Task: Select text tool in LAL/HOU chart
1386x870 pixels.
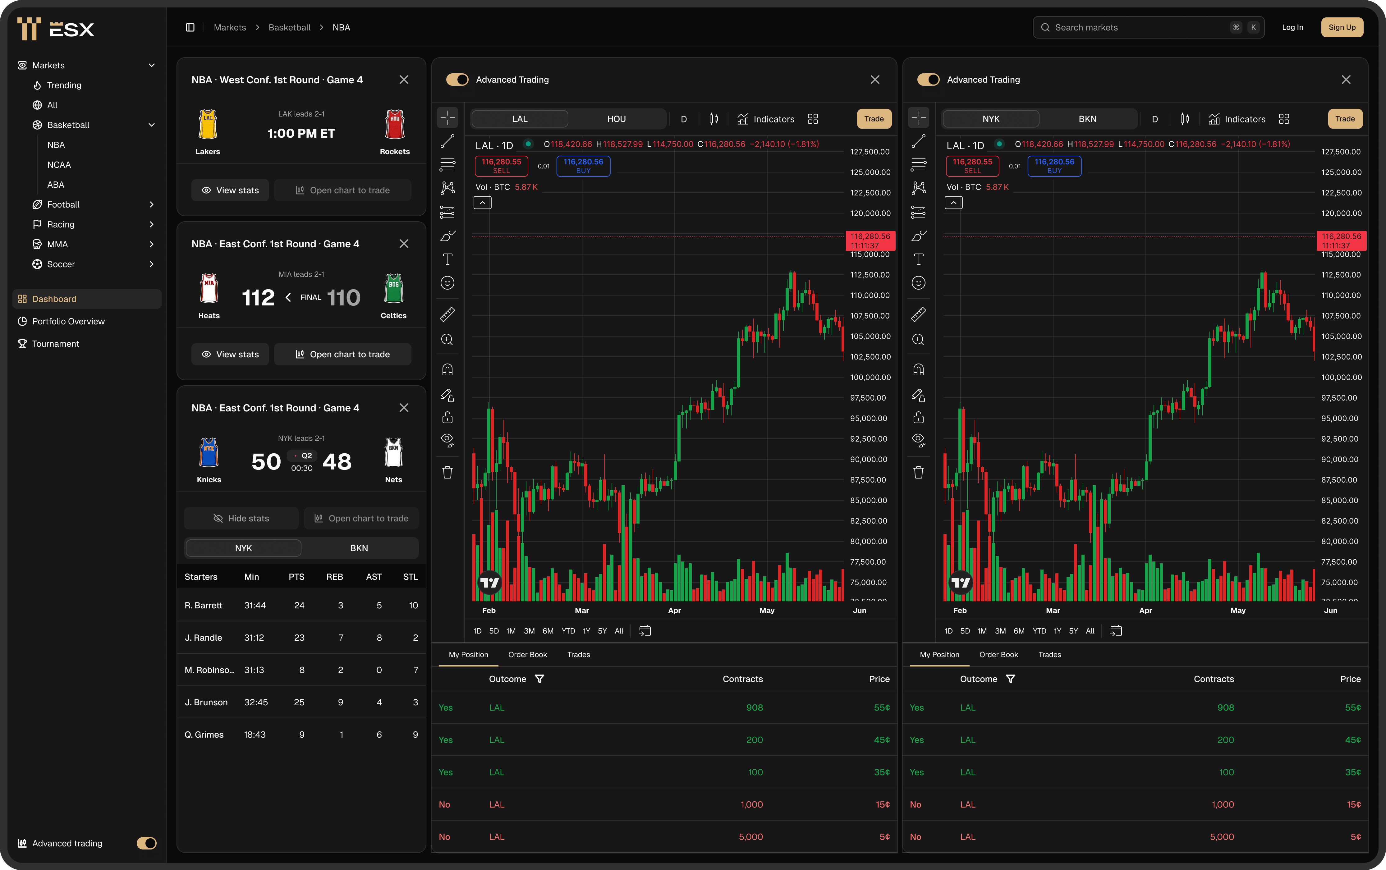Action: (x=447, y=259)
